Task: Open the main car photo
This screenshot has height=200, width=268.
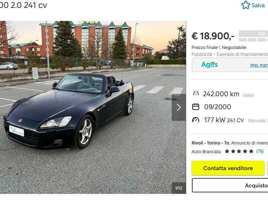Action: 93,107
